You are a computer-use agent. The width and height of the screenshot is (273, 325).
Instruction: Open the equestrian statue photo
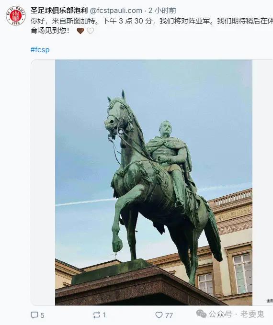coord(154,182)
